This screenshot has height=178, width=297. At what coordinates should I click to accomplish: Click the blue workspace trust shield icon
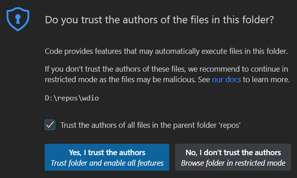point(18,19)
